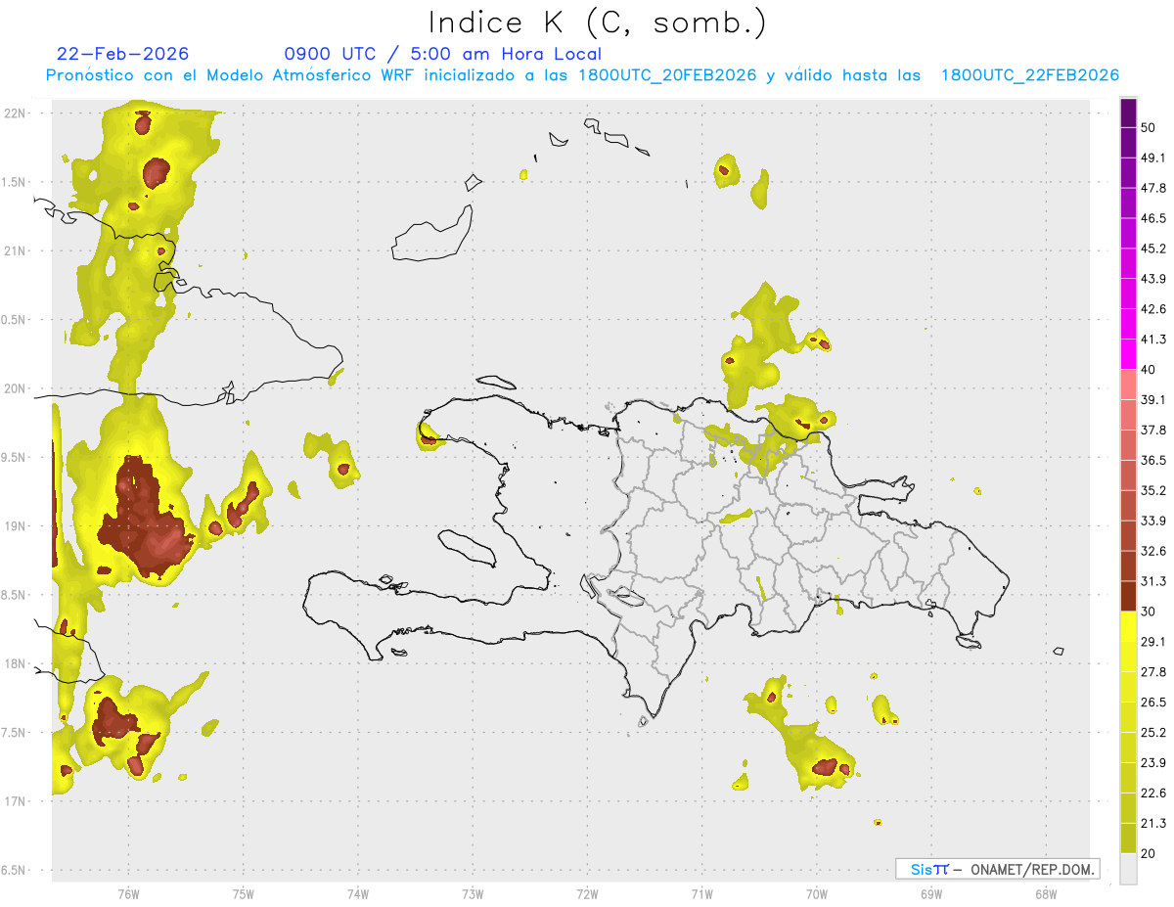This screenshot has height=907, width=1174.
Task: Click the "29.1" color scale value
Action: point(1153,642)
